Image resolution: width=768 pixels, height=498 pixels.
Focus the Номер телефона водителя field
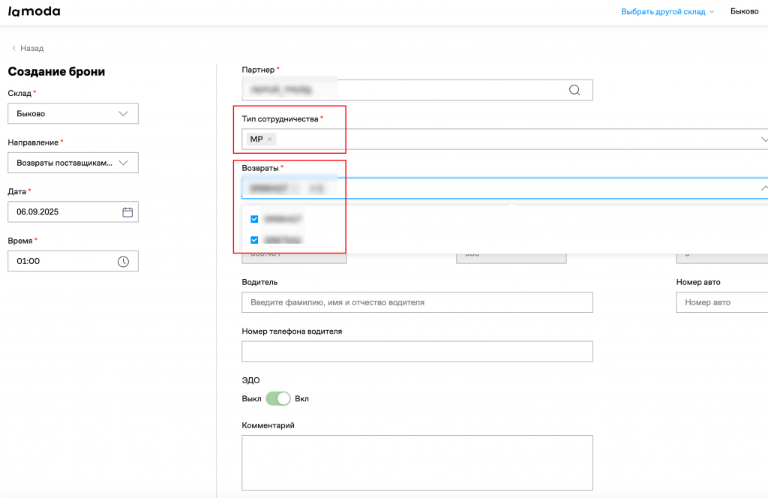pyautogui.click(x=417, y=351)
